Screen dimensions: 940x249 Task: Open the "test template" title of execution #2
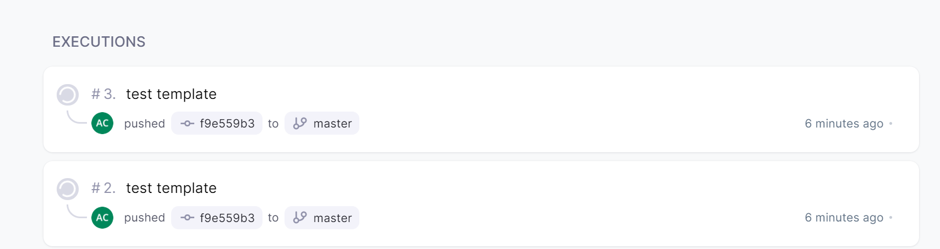point(171,188)
